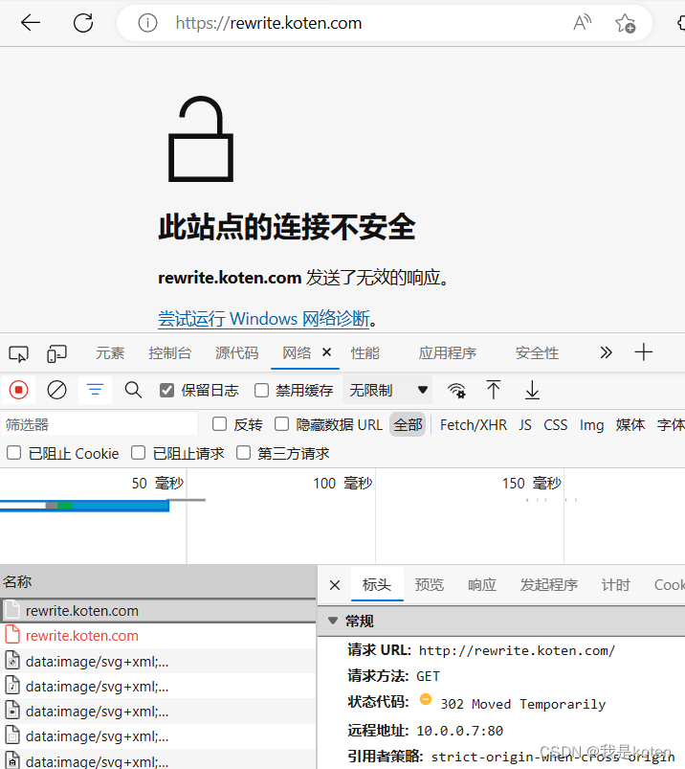Click the 302 Moved Temporarily status
The height and width of the screenshot is (769, 685).
522,704
